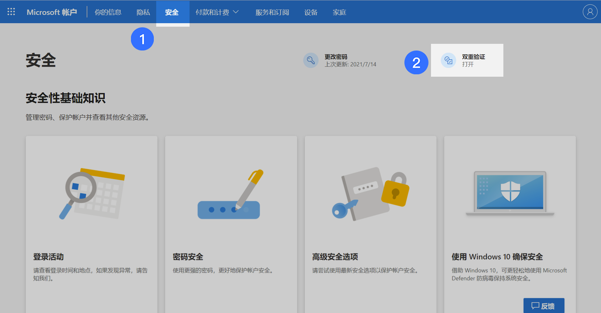Expand the 付款和计费 dropdown menu

tap(217, 12)
